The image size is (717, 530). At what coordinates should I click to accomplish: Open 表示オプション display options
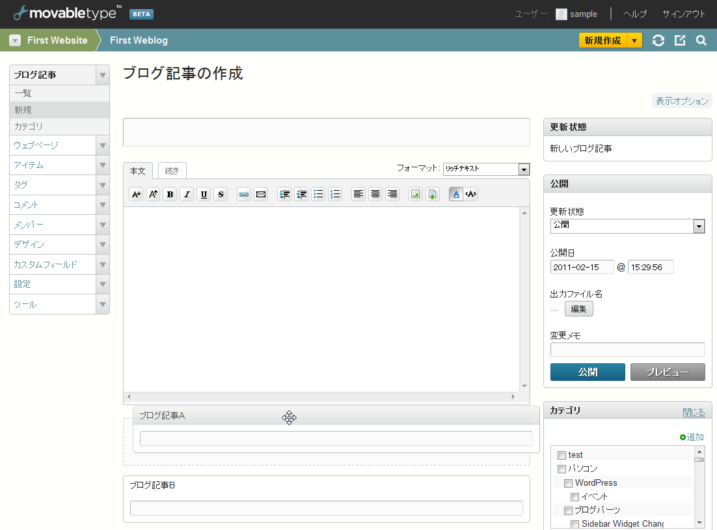682,101
